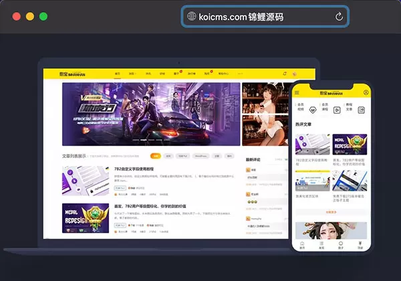The height and width of the screenshot is (281, 401).
Task: Open article "7B2自定义字段使用教程" title
Action: [134, 169]
